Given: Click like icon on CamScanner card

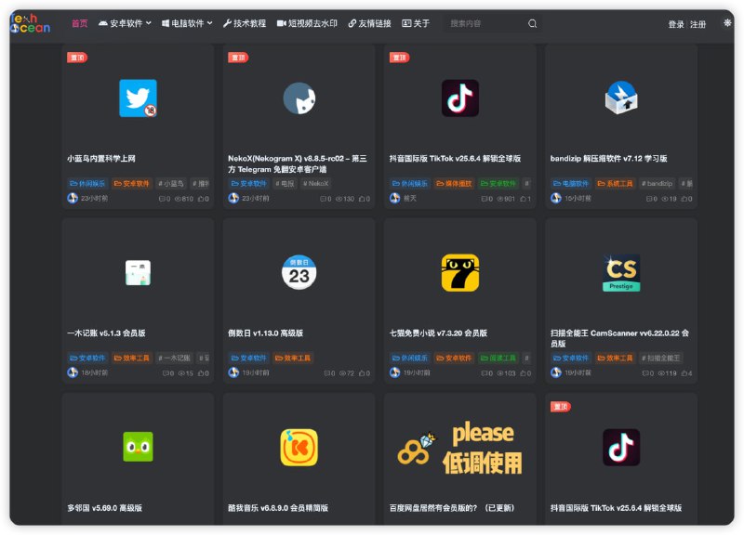Looking at the screenshot, I should click(x=684, y=373).
